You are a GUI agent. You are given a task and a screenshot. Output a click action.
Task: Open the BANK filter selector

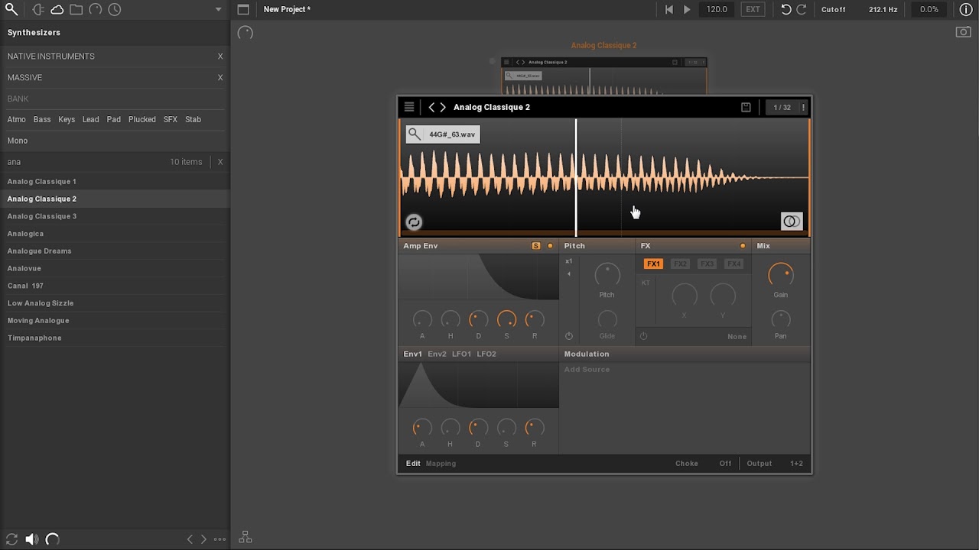[115, 99]
